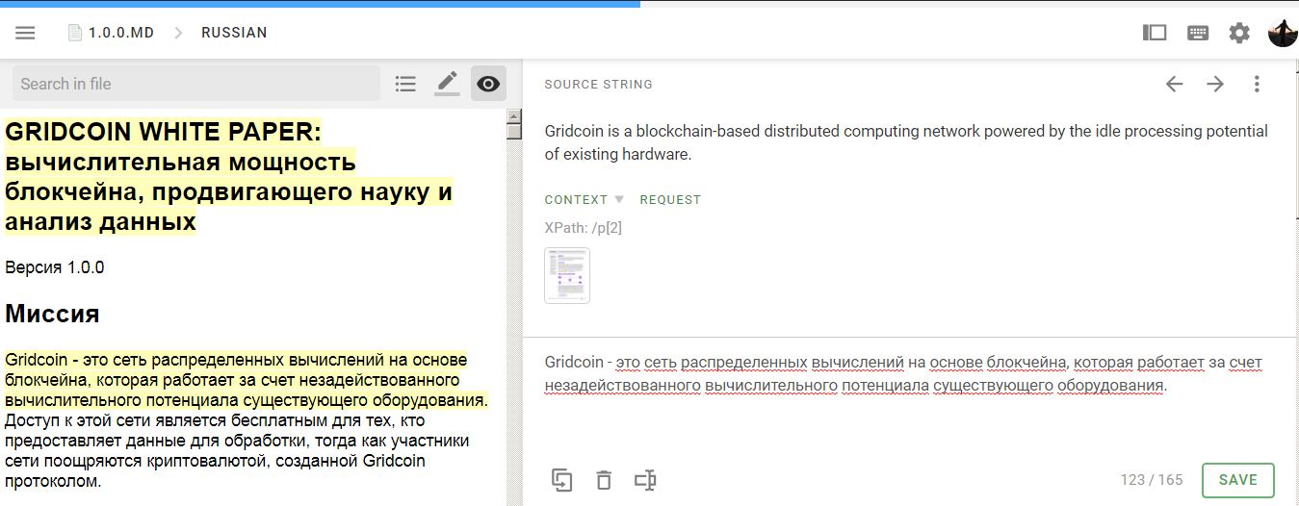Open the context screenshot thumbnail

pyautogui.click(x=567, y=275)
